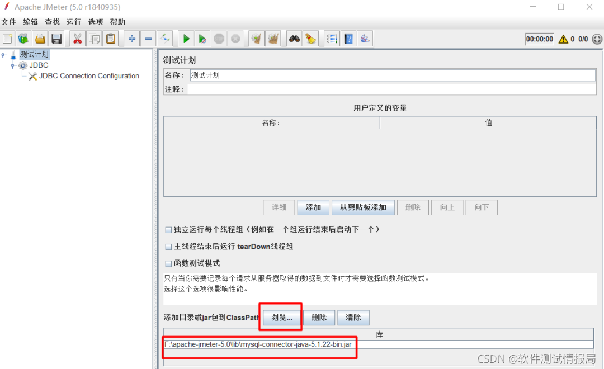The height and width of the screenshot is (369, 604).
Task: Open the 文件 menu
Action: 8,22
